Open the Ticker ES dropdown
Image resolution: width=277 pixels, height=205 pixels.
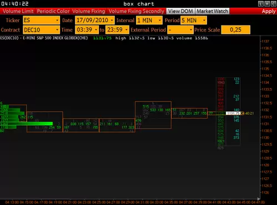click(x=41, y=20)
